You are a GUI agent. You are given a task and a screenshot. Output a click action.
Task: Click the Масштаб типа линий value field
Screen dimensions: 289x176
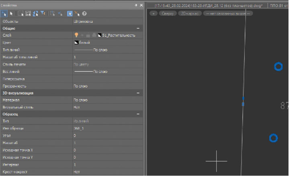(x=108, y=57)
